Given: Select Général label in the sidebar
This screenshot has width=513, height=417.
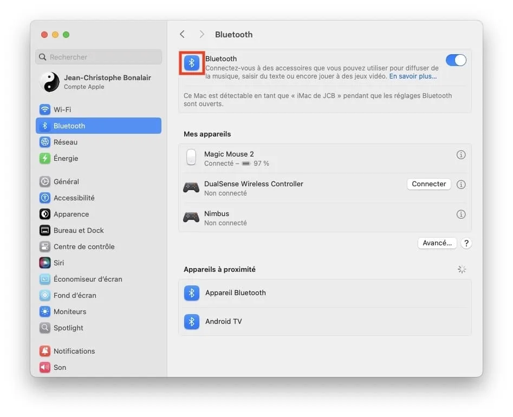Looking at the screenshot, I should pyautogui.click(x=66, y=181).
